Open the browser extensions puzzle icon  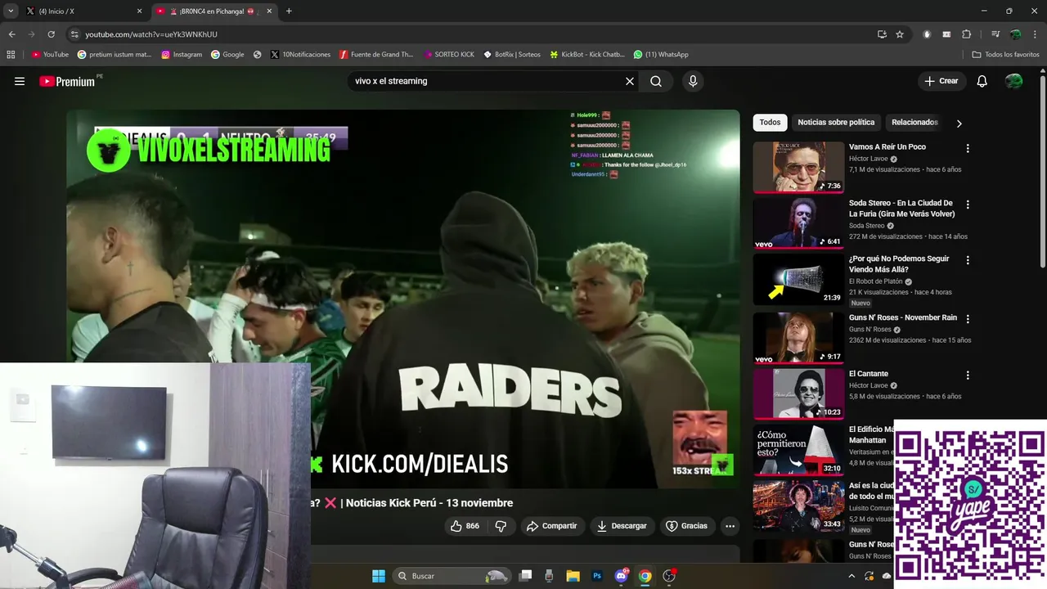967,34
